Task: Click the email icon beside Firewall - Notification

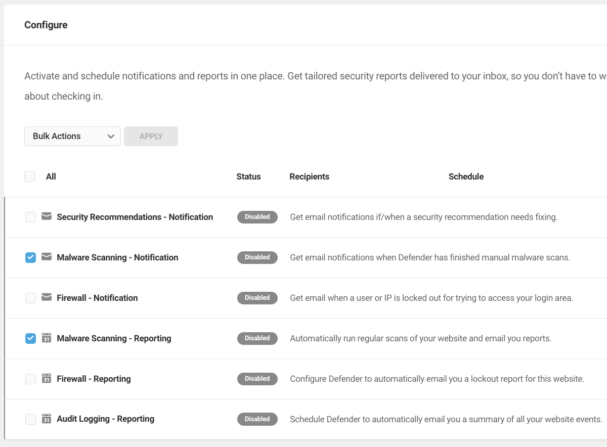Action: (x=47, y=297)
